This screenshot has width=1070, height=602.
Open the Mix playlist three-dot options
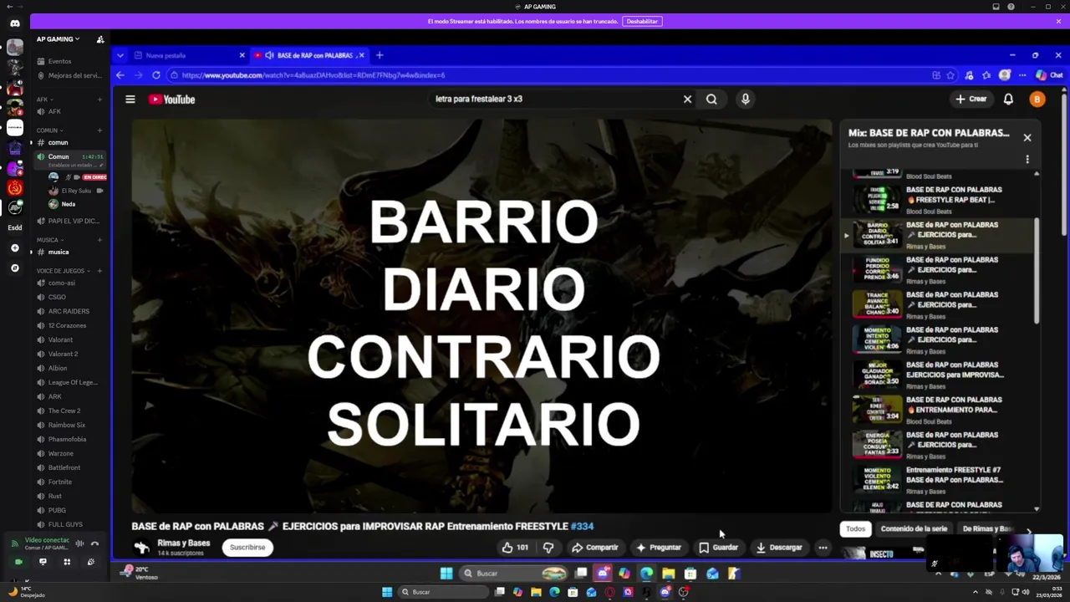coord(1027,159)
